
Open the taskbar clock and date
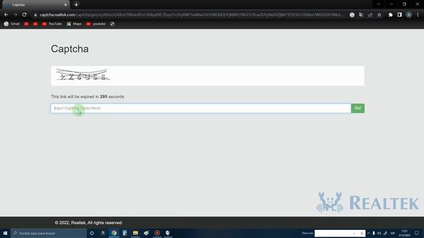point(405,233)
